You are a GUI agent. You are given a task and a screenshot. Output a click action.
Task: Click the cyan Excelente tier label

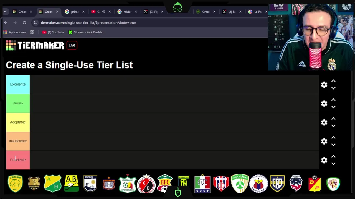[18, 84]
